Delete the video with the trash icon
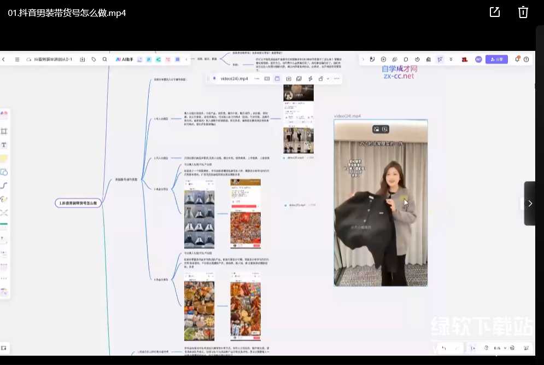The height and width of the screenshot is (365, 544). (x=523, y=13)
